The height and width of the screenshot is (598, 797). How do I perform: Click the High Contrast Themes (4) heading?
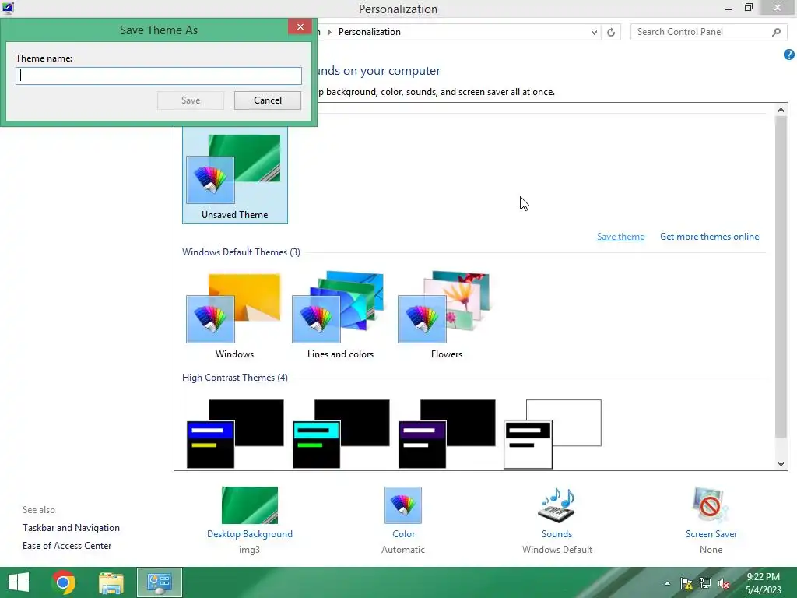coord(235,378)
